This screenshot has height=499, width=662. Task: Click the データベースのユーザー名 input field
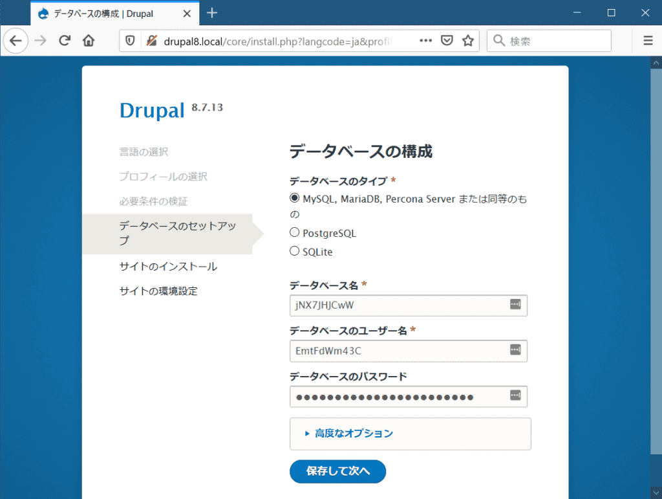pyautogui.click(x=409, y=351)
